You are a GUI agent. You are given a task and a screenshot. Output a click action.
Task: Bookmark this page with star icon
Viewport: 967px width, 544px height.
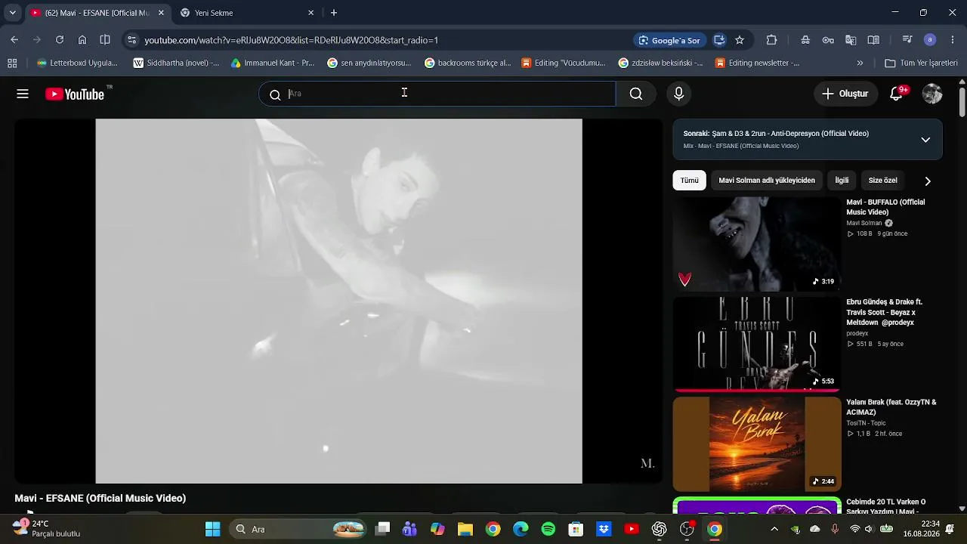[x=740, y=40]
